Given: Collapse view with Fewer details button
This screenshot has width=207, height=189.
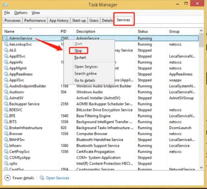Looking at the screenshot, I should pyautogui.click(x=19, y=178).
